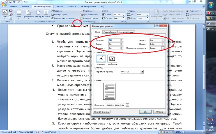216x134 pixels.
Task: Open theme colors dropdown icon
Action: [11, 11]
